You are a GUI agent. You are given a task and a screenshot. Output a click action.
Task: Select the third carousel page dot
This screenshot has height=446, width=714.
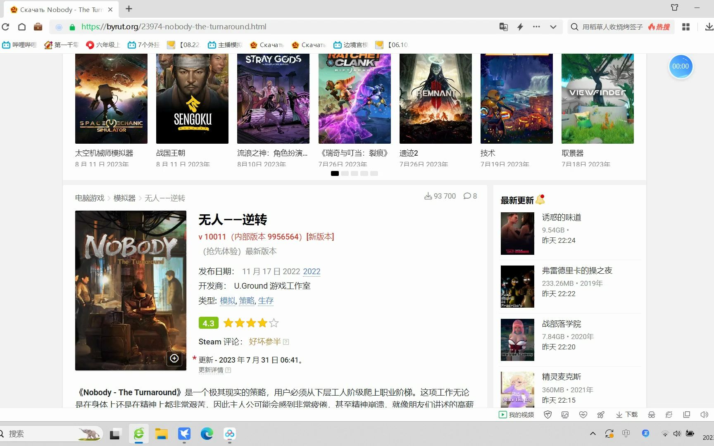point(355,173)
